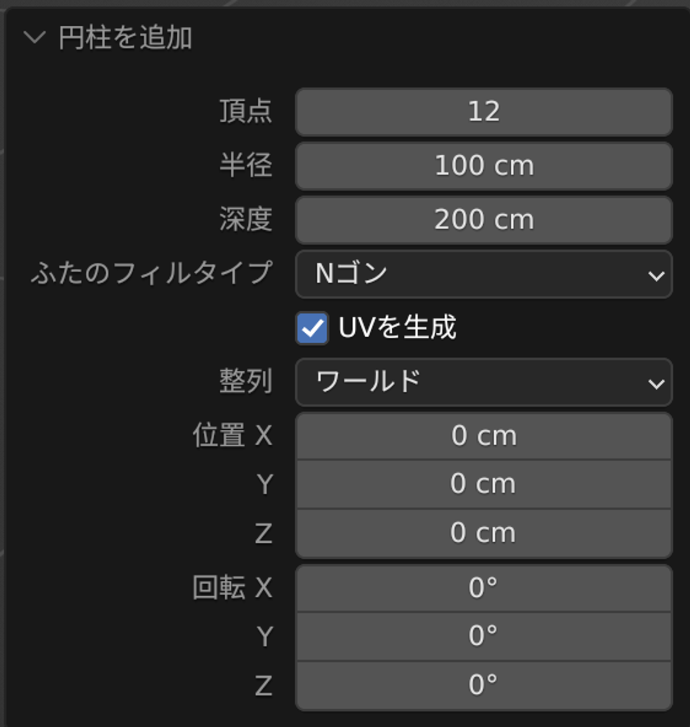
Task: Click the 頂点 label
Action: pos(246,111)
